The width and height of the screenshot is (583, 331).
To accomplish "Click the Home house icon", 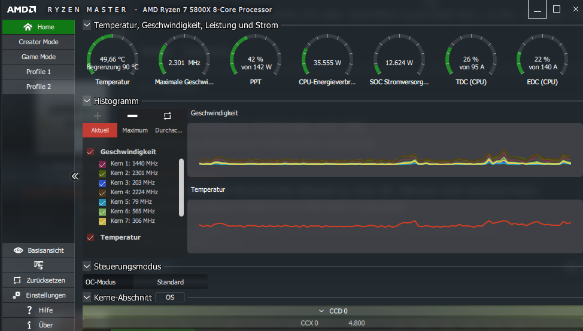I will pos(28,27).
